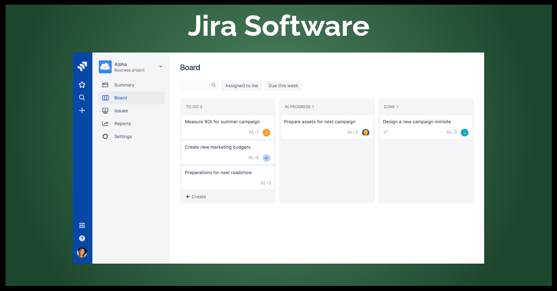Open card Create new marketing budgets
Image resolution: width=557 pixels, height=291 pixels.
tap(228, 152)
